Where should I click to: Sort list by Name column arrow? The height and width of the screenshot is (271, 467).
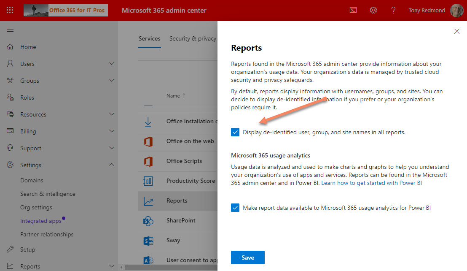click(184, 96)
